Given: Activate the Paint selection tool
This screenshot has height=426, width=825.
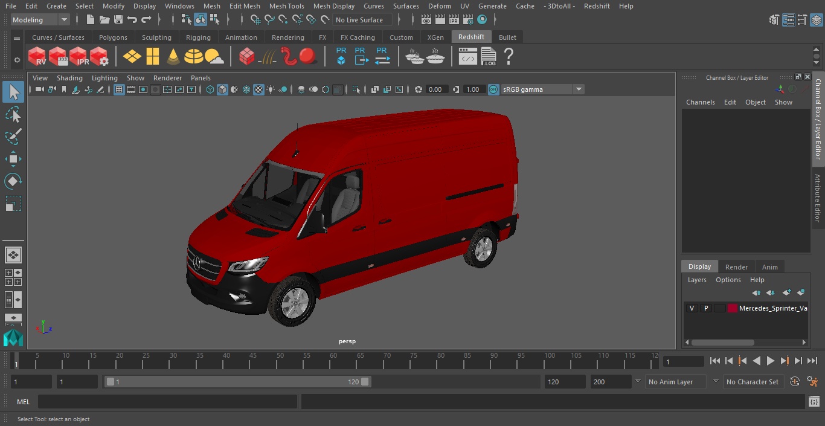Looking at the screenshot, I should pos(13,137).
